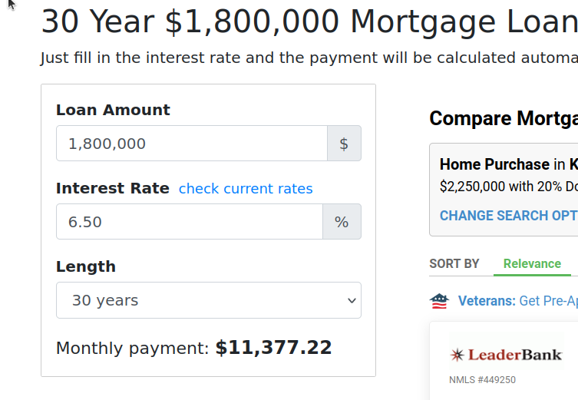Open the "check current rates" link
Image resolution: width=578 pixels, height=400 pixels.
246,189
